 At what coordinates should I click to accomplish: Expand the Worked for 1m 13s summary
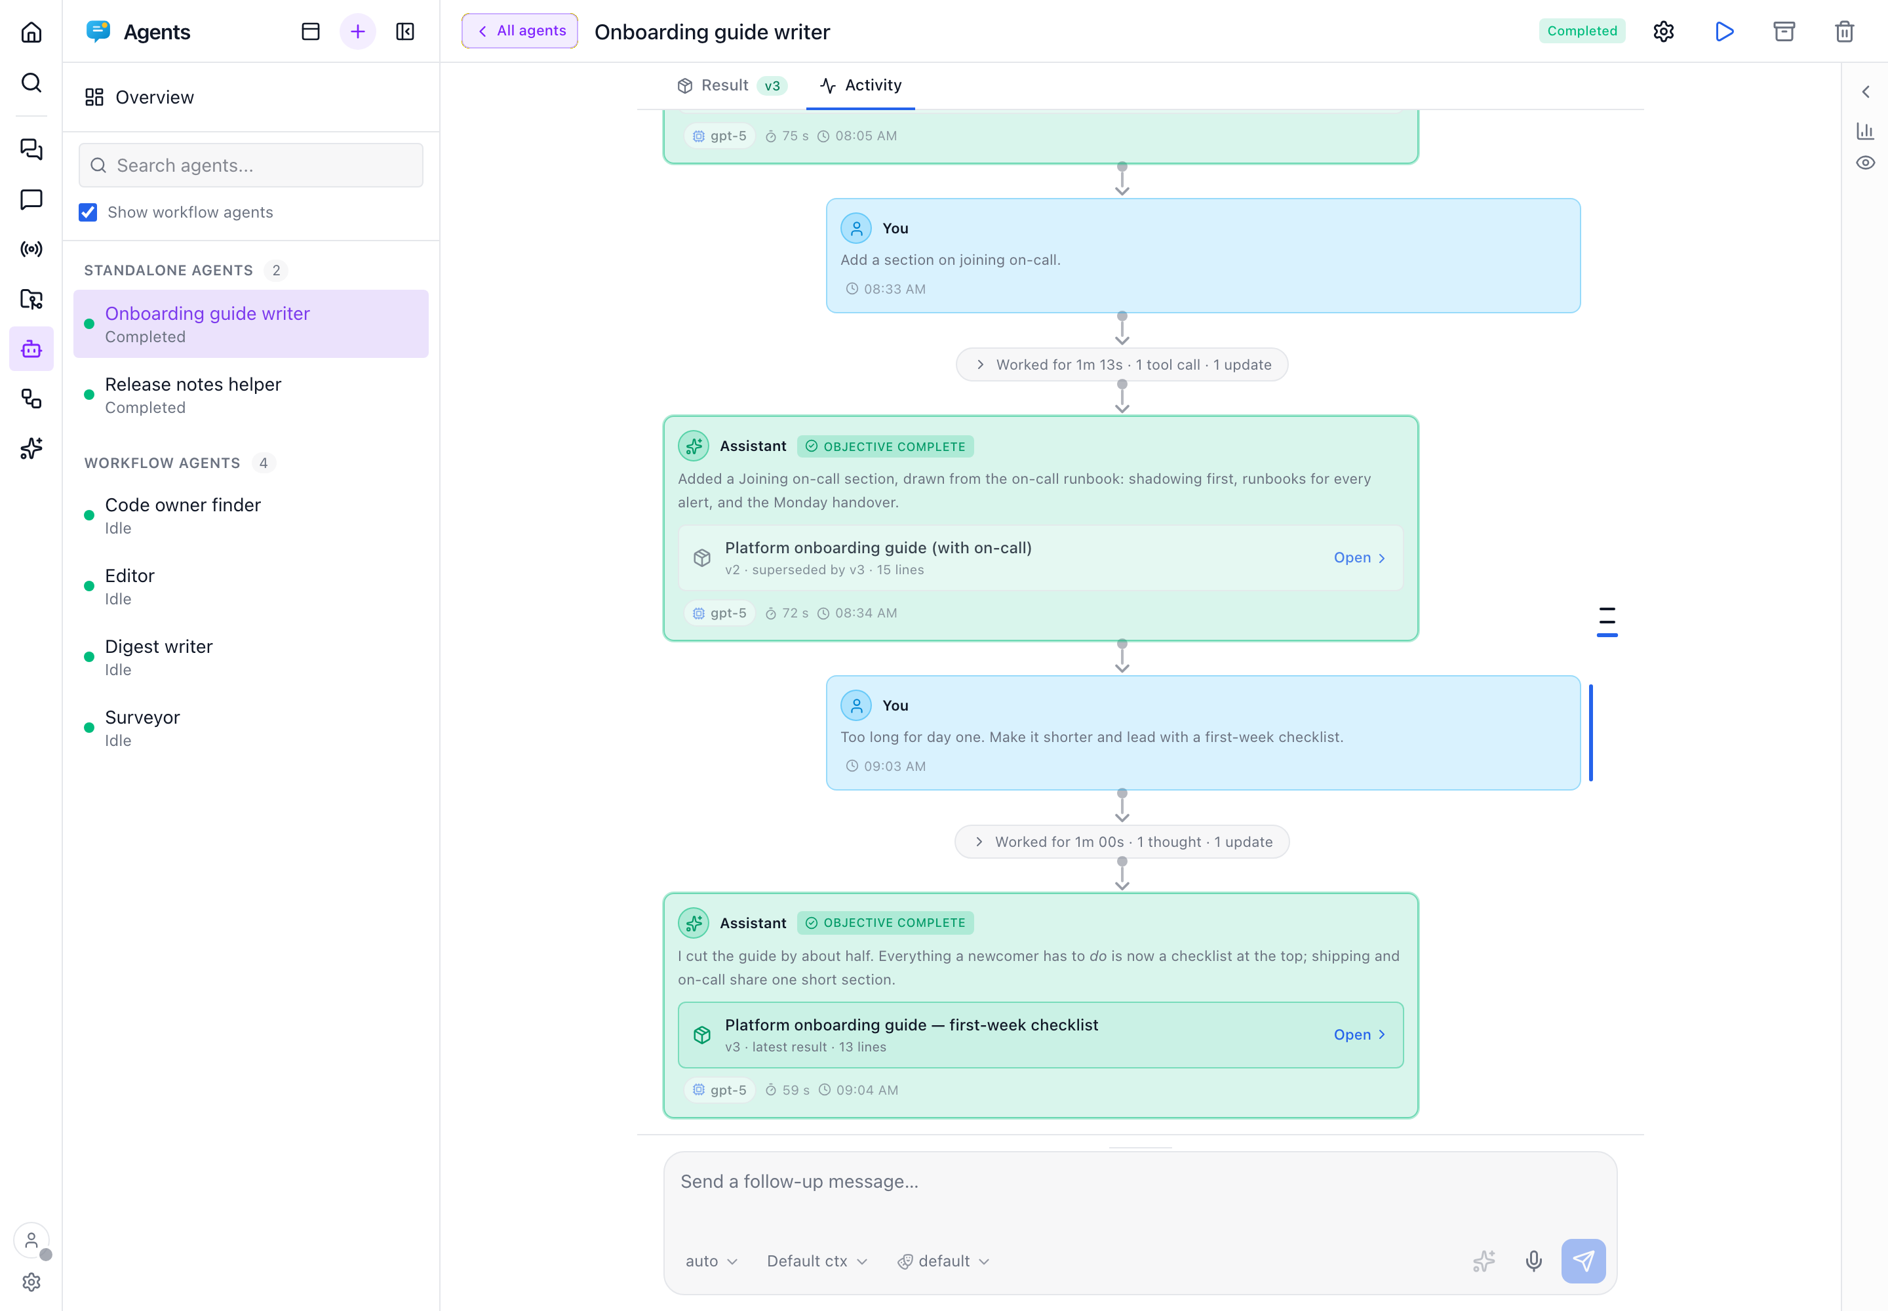click(x=1122, y=364)
